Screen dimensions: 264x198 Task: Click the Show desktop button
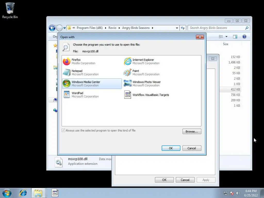(x=262, y=193)
